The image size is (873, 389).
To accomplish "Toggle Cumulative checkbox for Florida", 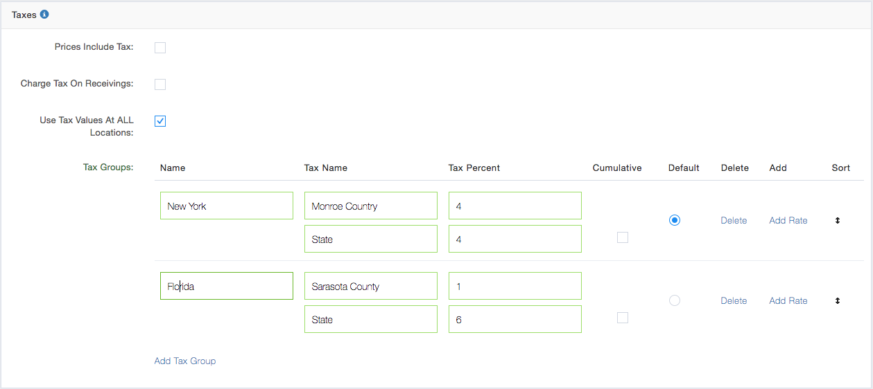I will pos(623,318).
